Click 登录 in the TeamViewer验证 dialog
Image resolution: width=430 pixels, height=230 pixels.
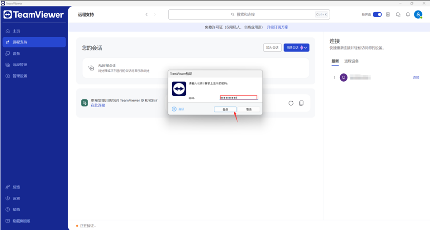(x=225, y=109)
